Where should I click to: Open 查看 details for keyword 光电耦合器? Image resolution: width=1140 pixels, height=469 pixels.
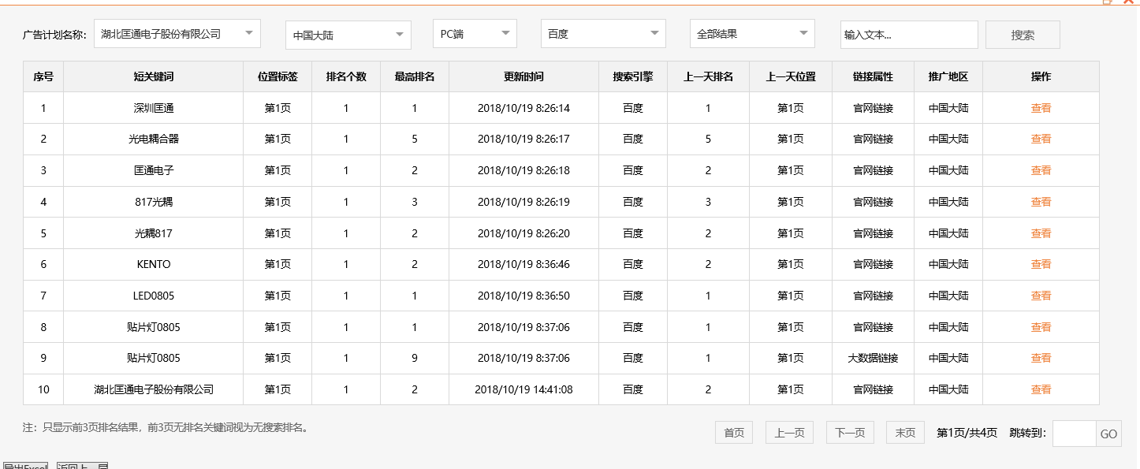point(1041,139)
